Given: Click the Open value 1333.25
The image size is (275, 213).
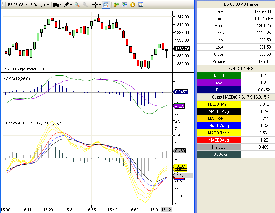Looking at the screenshot, I should point(264,33).
